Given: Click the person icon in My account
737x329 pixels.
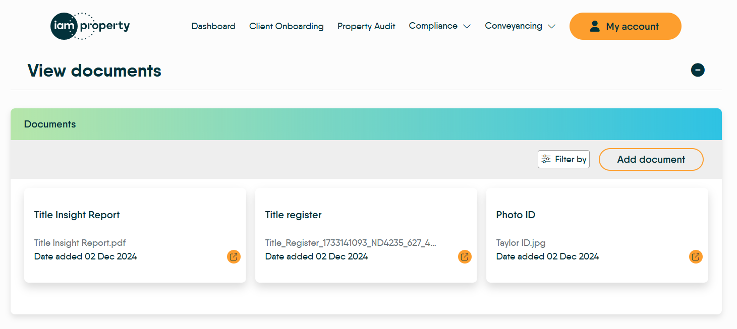Looking at the screenshot, I should coord(595,26).
